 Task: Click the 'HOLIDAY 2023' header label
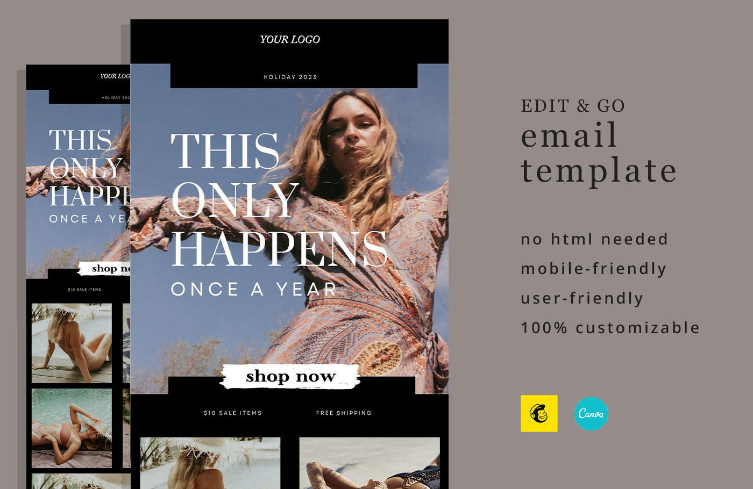coord(290,77)
